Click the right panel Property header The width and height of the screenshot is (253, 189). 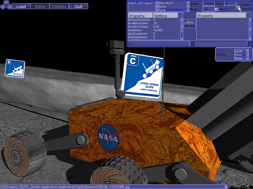(x=221, y=16)
